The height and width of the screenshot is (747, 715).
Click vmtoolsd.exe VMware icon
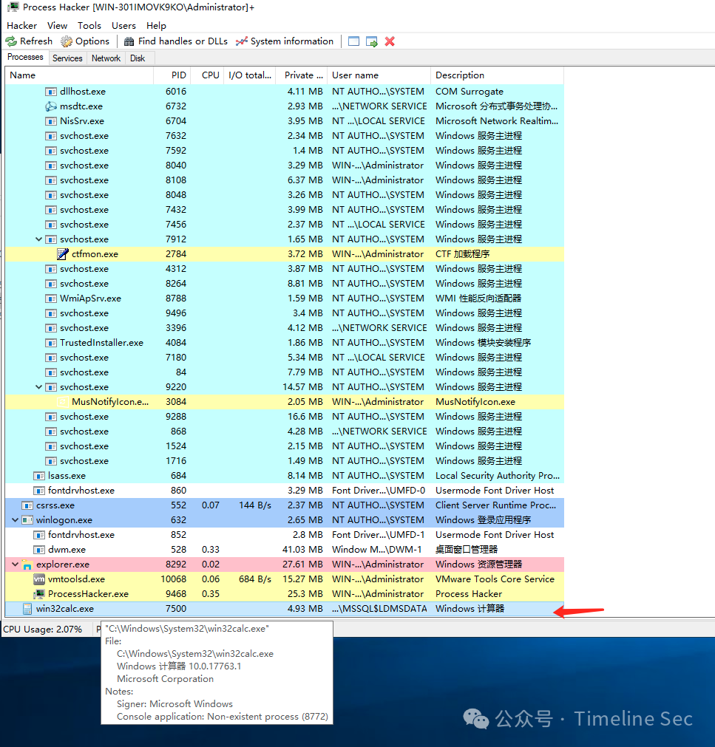39,579
